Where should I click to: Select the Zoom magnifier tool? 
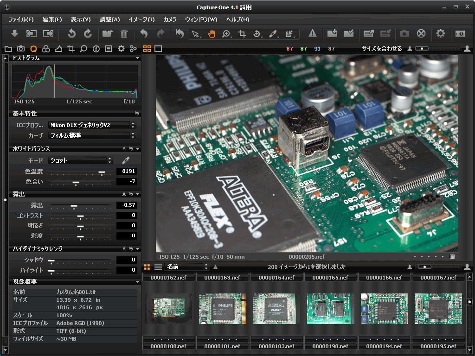(226, 34)
